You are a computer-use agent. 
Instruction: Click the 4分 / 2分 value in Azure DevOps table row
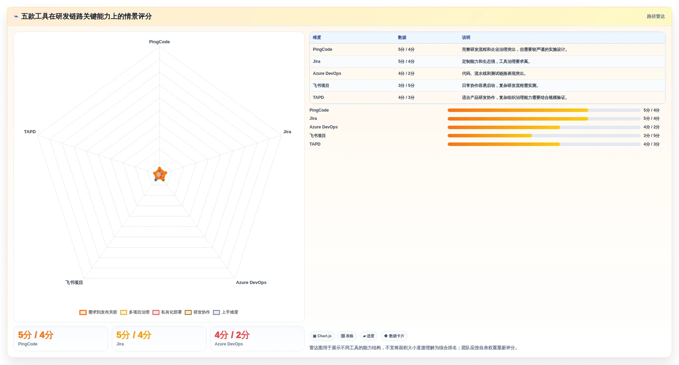click(x=406, y=74)
